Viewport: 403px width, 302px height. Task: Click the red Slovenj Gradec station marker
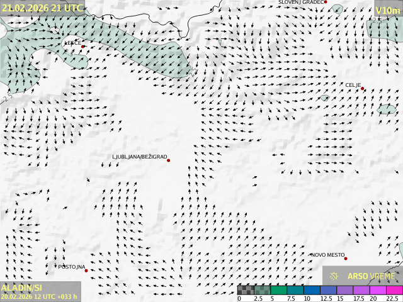pyautogui.click(x=326, y=3)
